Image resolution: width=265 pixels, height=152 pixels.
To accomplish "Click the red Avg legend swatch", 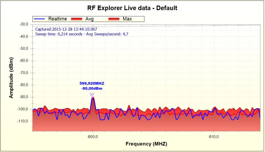I will point(77,19).
